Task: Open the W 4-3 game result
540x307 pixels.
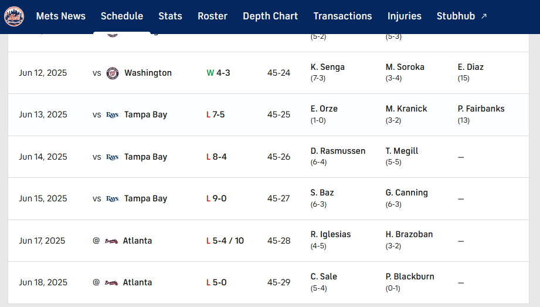Action: point(218,73)
